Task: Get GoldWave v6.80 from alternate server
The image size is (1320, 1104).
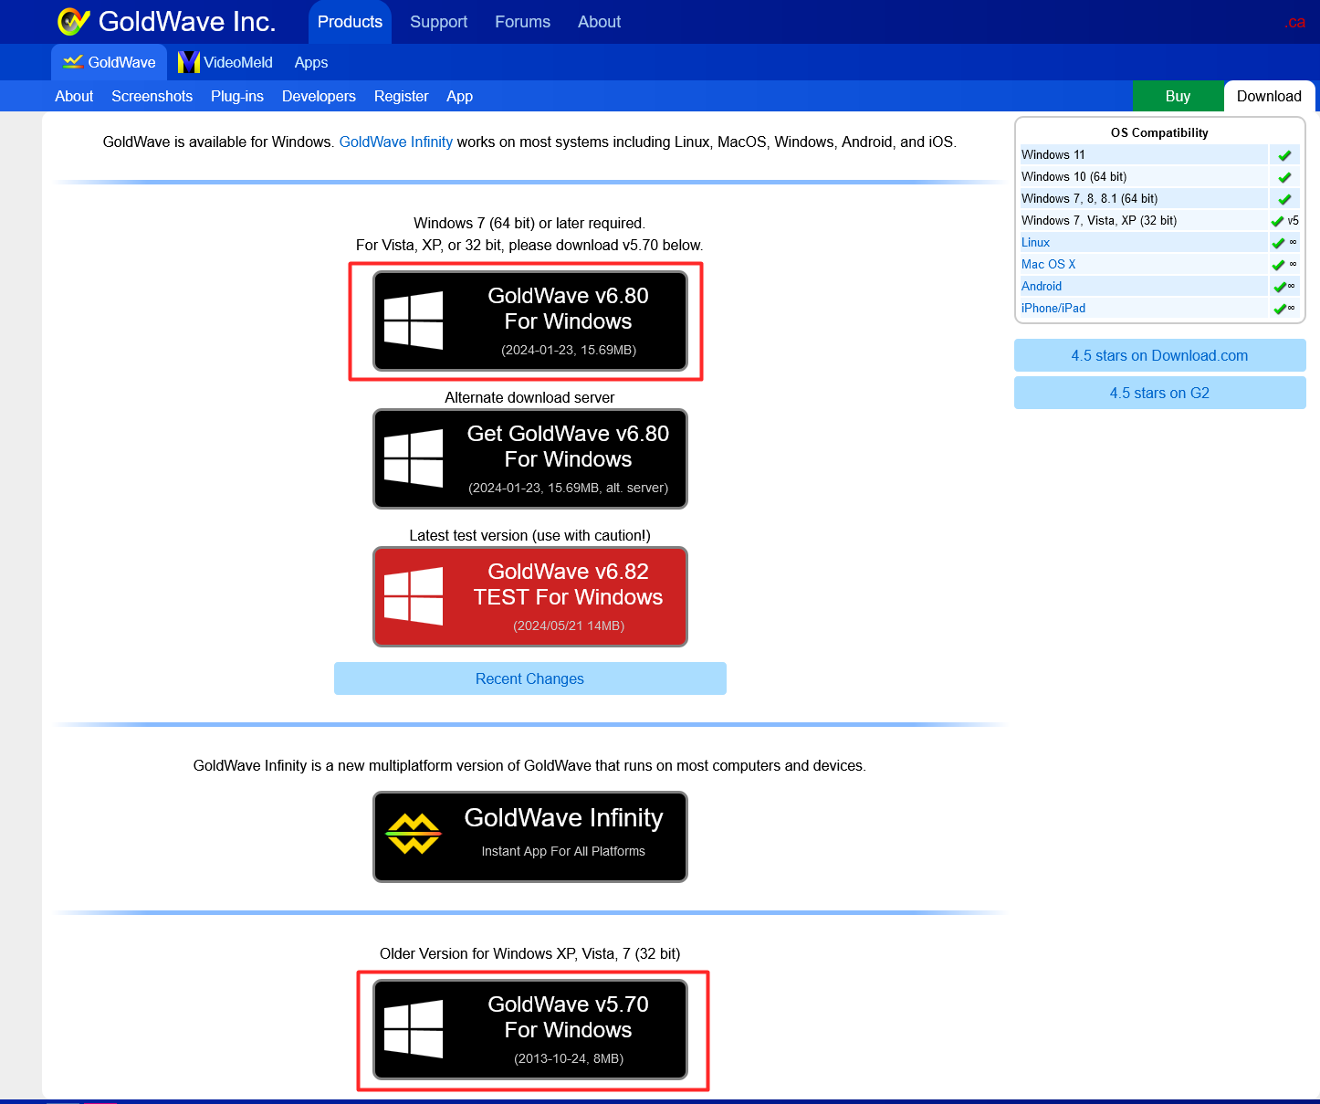Action: point(529,458)
